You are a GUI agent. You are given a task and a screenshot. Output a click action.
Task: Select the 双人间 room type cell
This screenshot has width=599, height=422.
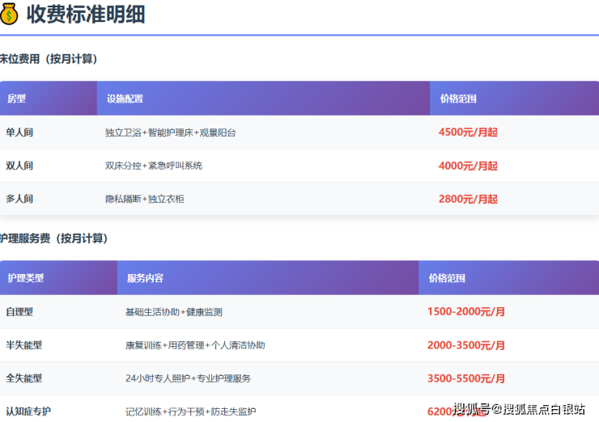(19, 166)
